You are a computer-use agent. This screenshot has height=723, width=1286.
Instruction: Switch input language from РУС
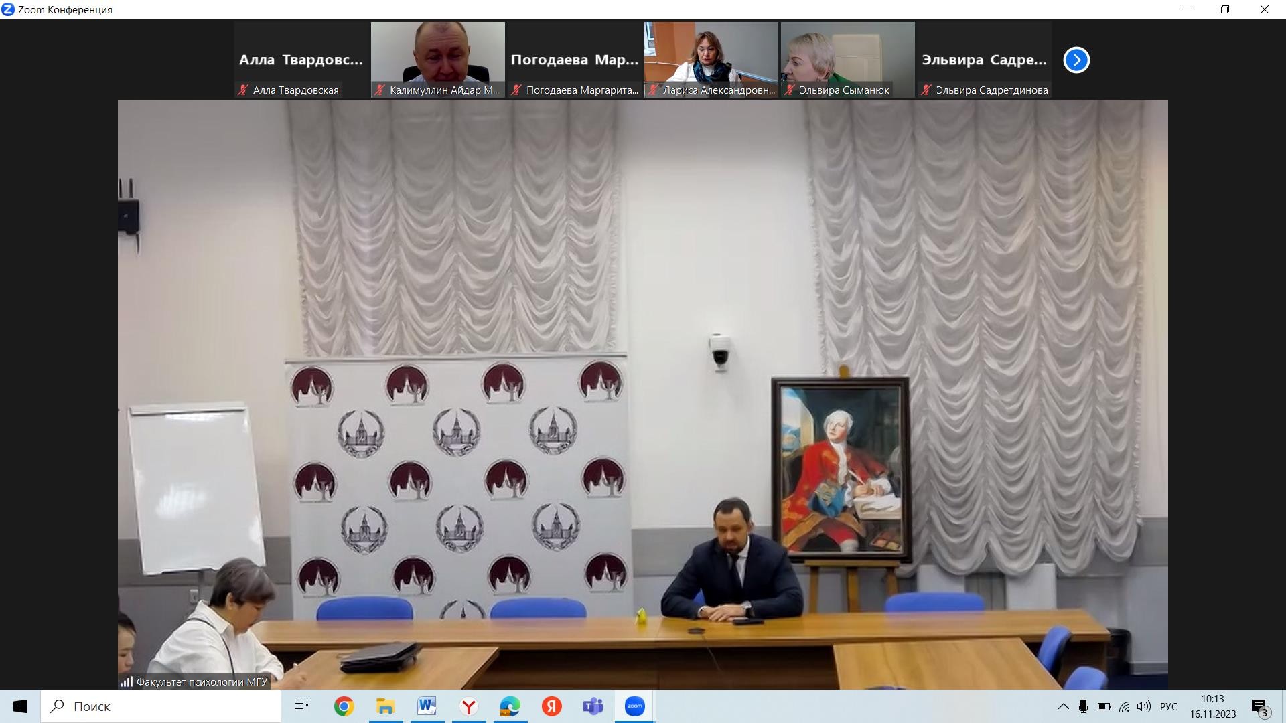pos(1169,706)
